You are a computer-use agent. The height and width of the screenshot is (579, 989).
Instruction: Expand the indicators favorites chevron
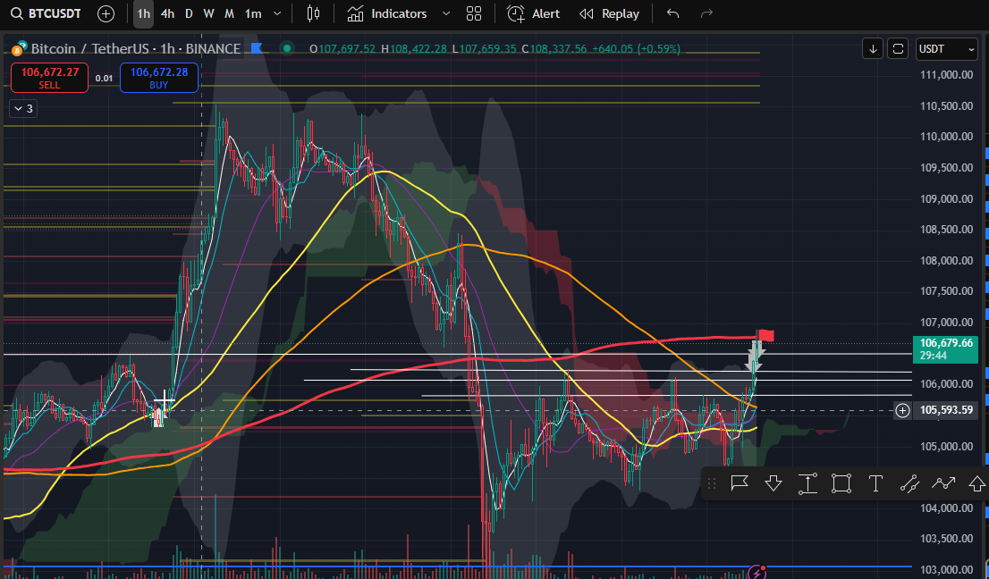[446, 14]
